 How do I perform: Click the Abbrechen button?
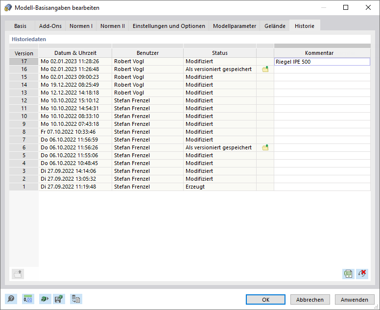click(x=310, y=300)
